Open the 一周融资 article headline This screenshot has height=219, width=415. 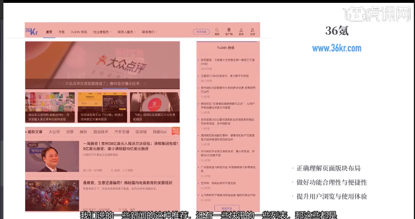(x=131, y=146)
